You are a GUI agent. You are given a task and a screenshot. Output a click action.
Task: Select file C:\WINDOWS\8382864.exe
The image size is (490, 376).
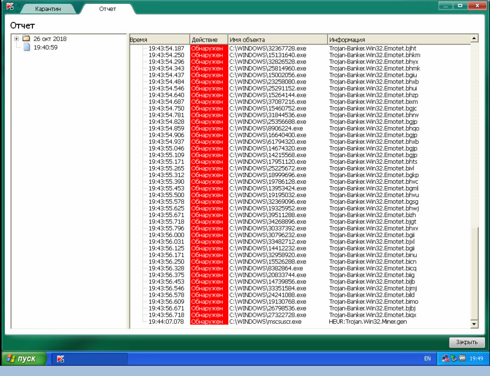click(266, 268)
